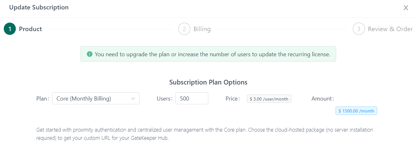Screen dimensions: 416x142
Task: Click the Core plan description paragraph
Action: click(202, 134)
